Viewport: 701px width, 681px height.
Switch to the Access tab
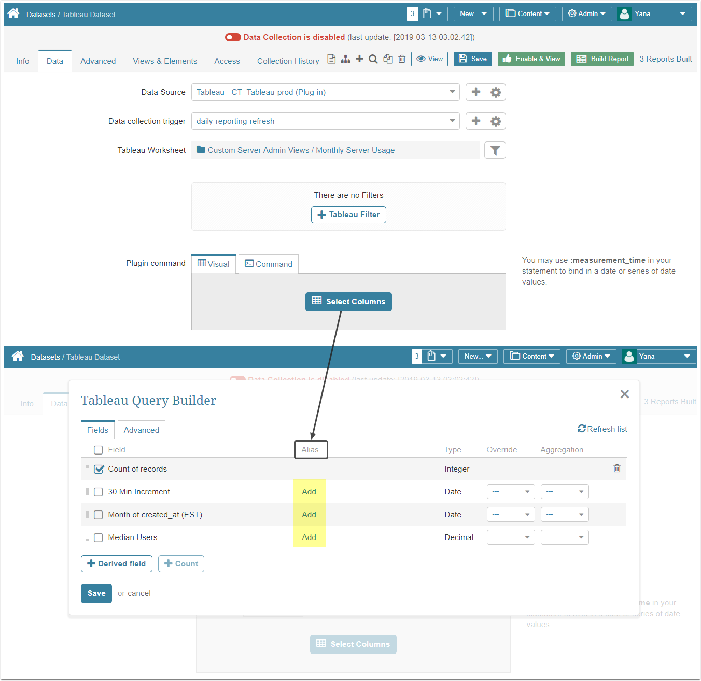tap(227, 61)
